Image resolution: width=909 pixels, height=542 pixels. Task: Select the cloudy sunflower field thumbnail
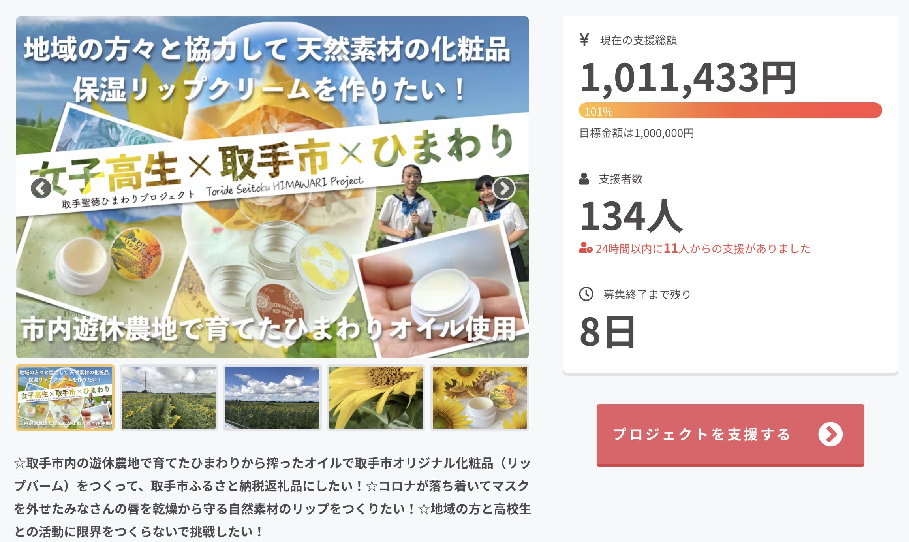point(169,397)
